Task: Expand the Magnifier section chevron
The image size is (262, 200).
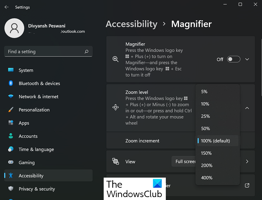Action: pos(247,59)
